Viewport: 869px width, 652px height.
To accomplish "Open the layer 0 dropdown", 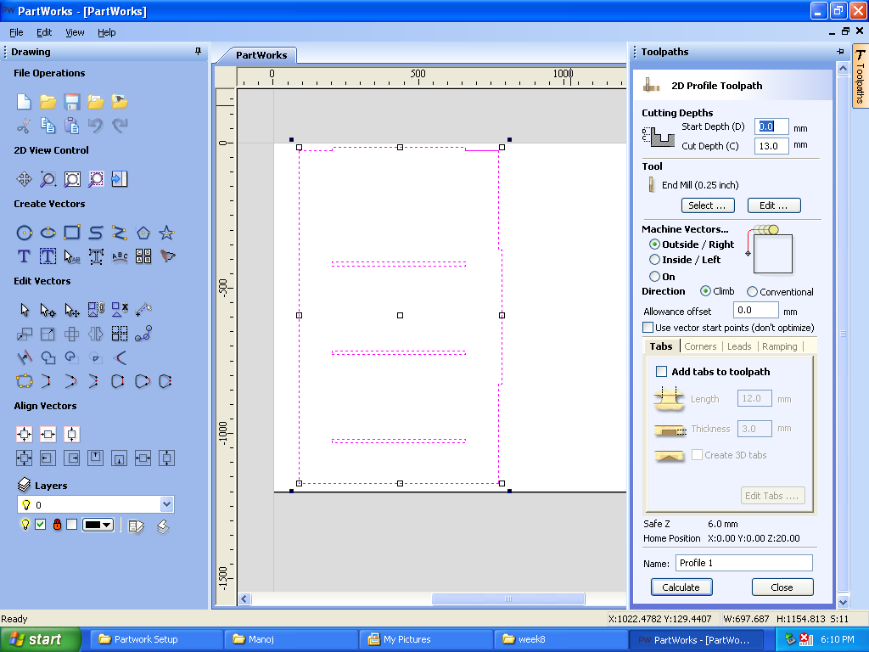I will tap(166, 504).
